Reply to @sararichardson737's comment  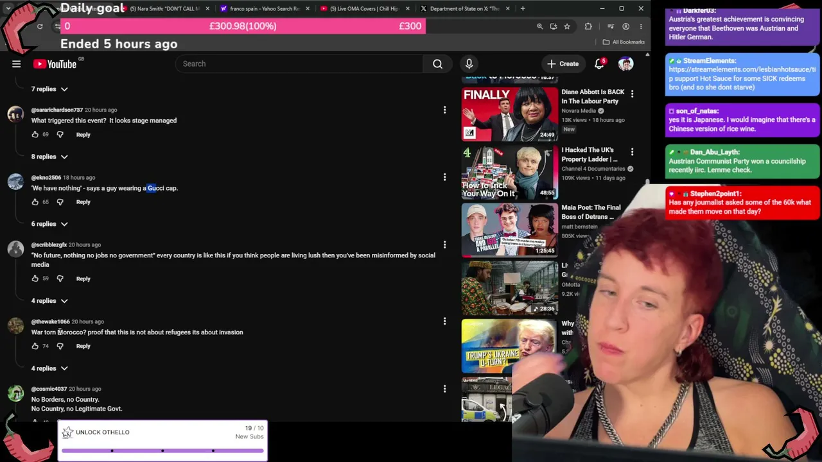(x=83, y=135)
